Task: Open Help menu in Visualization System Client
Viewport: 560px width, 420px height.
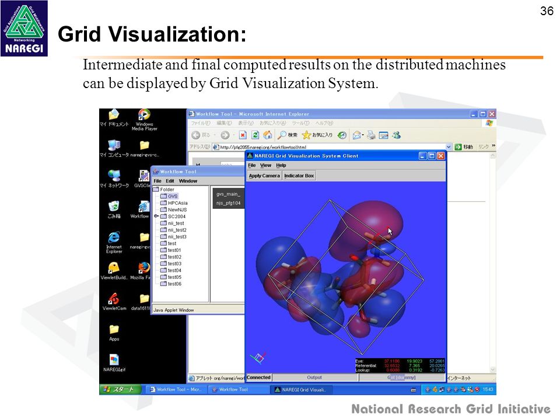Action: 281,165
